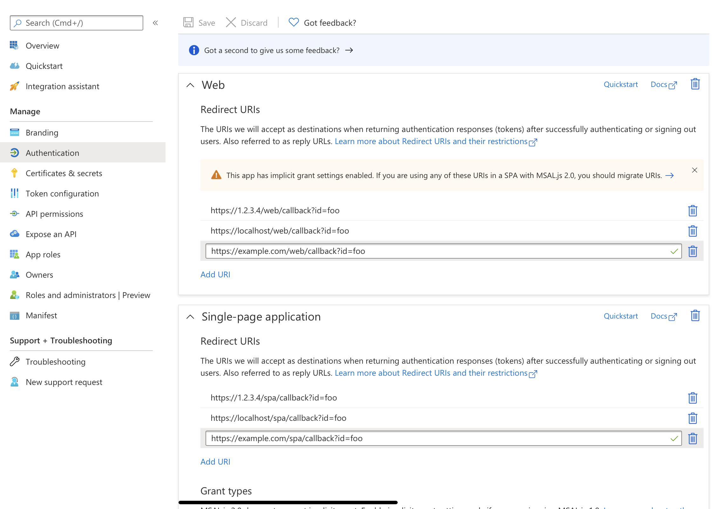This screenshot has width=722, height=509.
Task: Delete the https://localhost/spa/callback URI
Action: [x=693, y=418]
